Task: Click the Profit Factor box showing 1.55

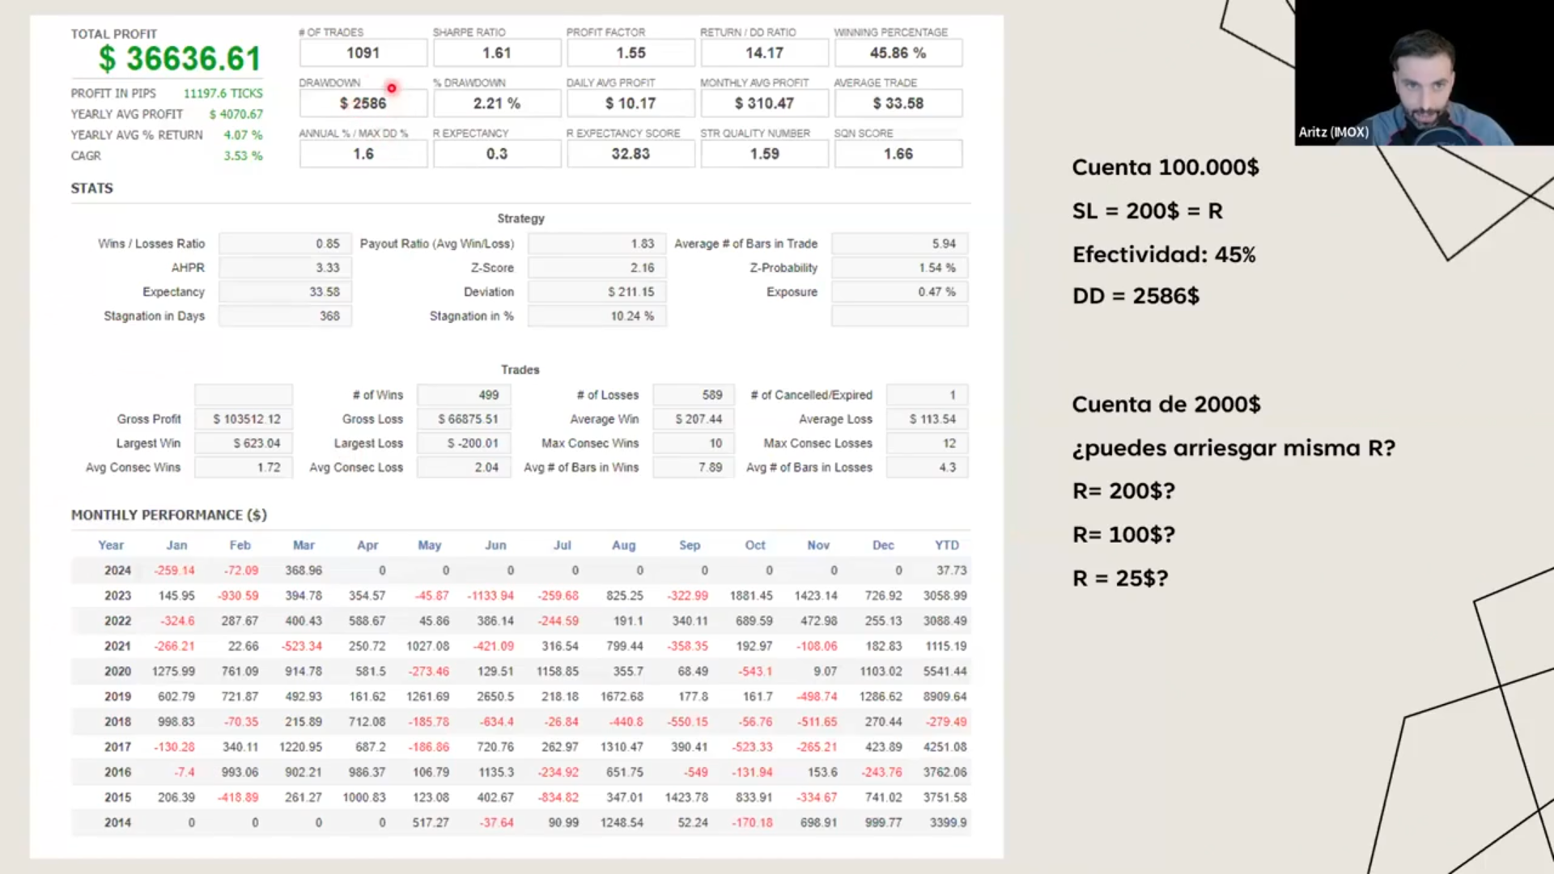Action: pos(631,53)
